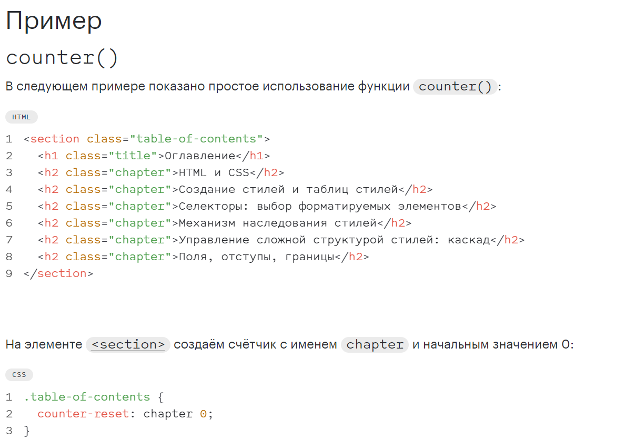The width and height of the screenshot is (625, 440).
Task: Click the opening section tag on HTML line 1
Action: pyautogui.click(x=55, y=139)
